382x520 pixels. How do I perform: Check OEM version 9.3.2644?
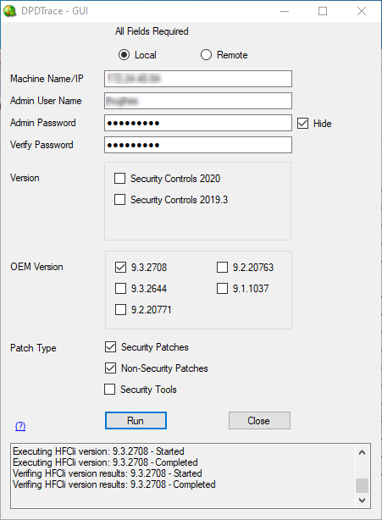[121, 289]
